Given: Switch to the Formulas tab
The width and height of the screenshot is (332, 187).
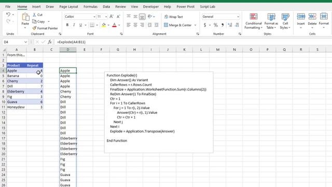Looking at the screenshot, I should pyautogui.click(x=90, y=7).
